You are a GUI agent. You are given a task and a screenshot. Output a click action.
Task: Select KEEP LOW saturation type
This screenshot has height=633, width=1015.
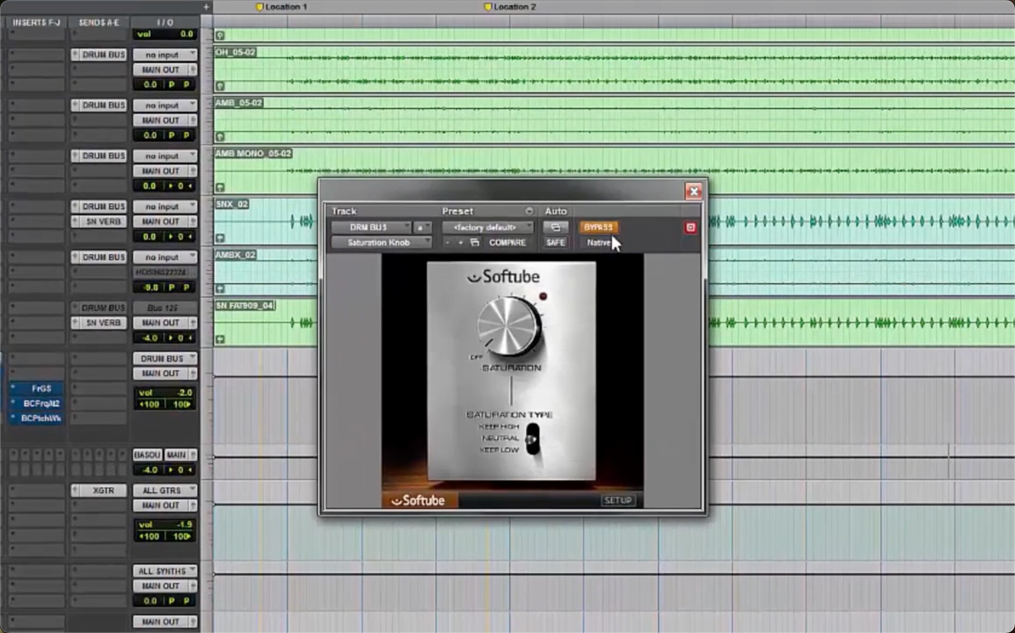[499, 450]
